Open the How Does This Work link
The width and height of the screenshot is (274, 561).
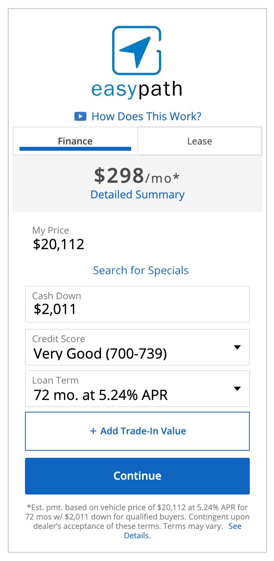point(146,116)
